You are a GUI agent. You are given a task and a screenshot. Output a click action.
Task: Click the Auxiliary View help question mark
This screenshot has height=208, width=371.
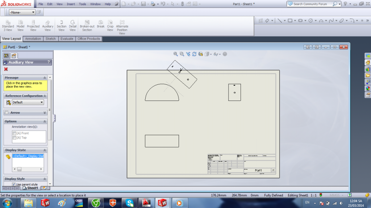[x=49, y=62]
